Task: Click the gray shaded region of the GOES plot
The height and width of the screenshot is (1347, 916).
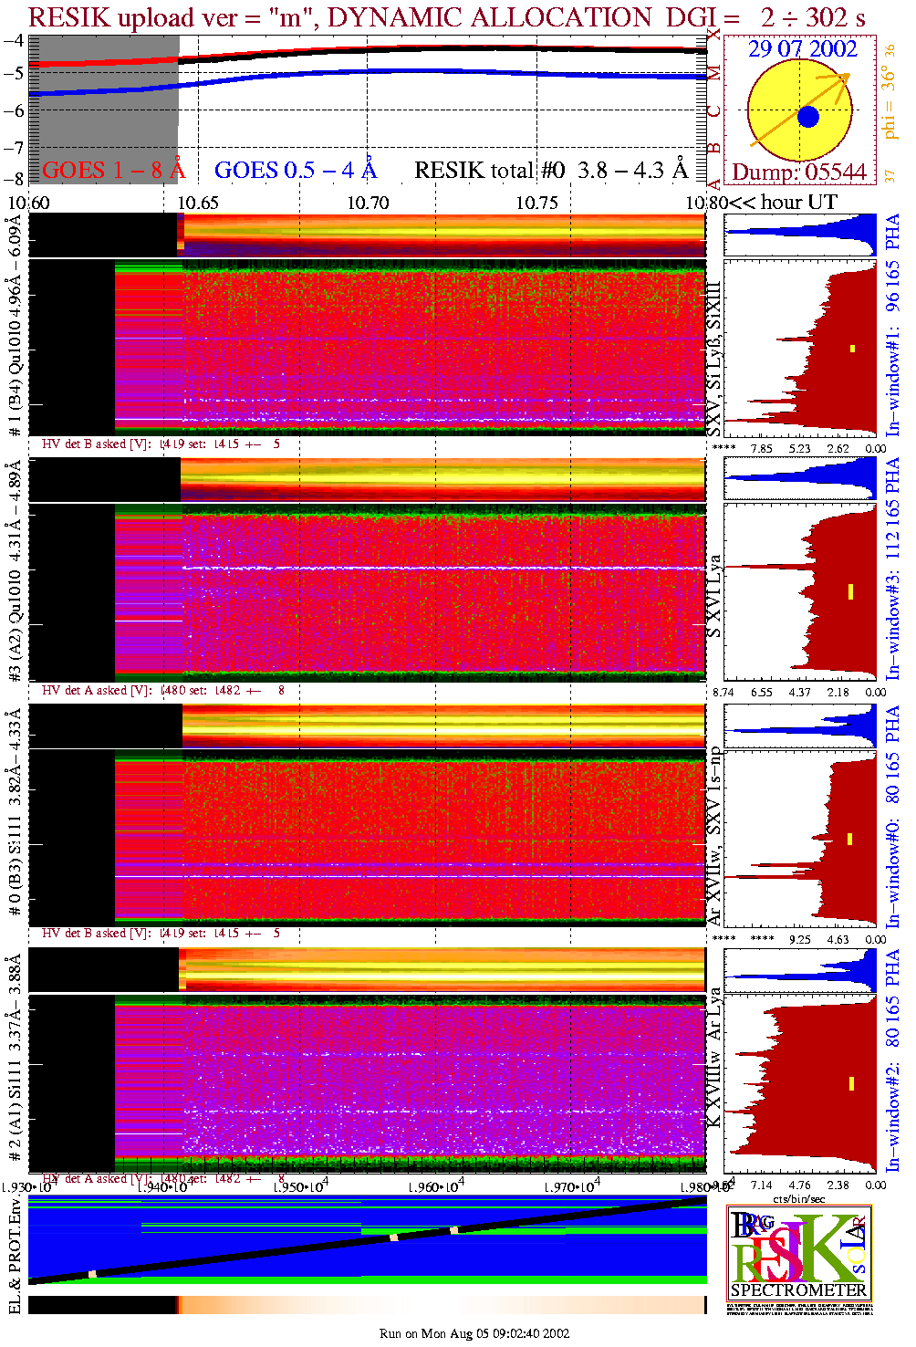Action: click(103, 110)
